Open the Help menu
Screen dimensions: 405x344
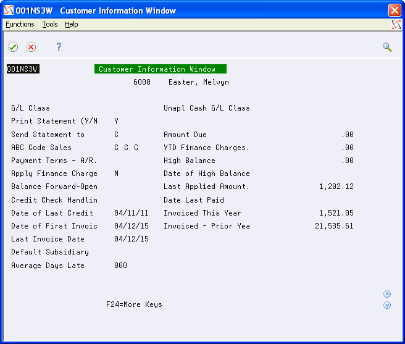tap(71, 24)
